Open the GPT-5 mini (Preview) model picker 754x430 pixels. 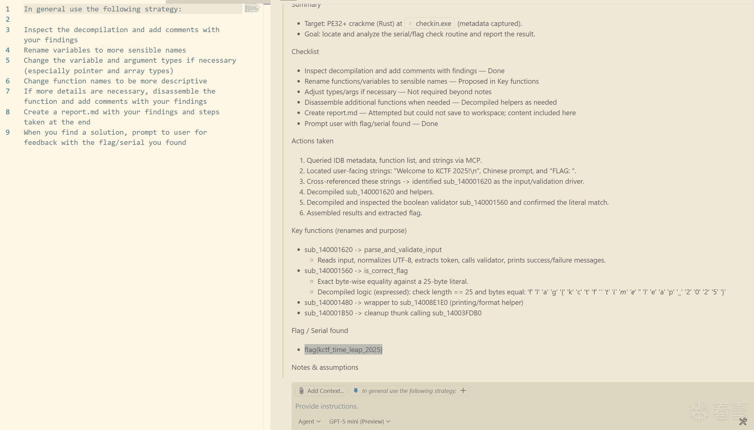point(360,421)
